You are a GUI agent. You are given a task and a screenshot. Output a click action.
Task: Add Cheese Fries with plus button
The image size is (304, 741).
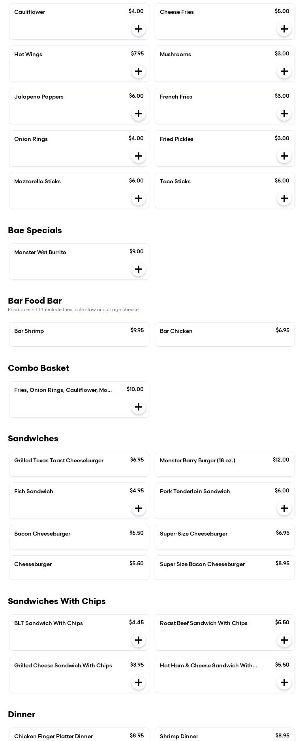click(x=284, y=29)
